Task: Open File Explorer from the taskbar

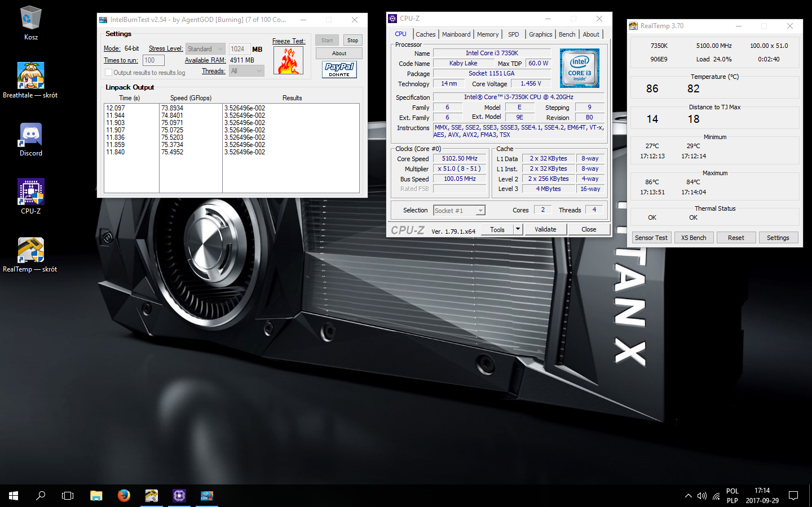Action: point(96,496)
